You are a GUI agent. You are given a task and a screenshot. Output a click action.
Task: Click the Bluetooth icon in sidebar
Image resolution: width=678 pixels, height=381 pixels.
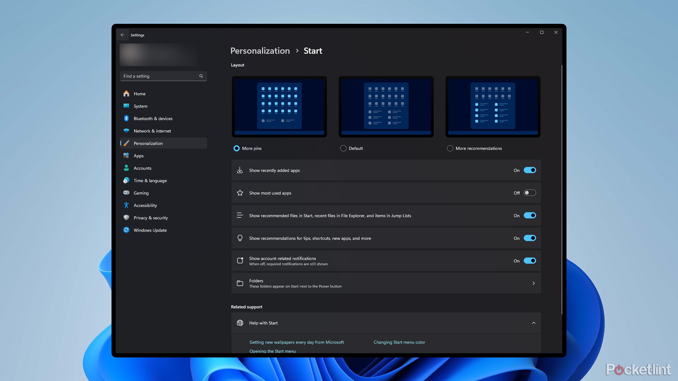coord(126,118)
